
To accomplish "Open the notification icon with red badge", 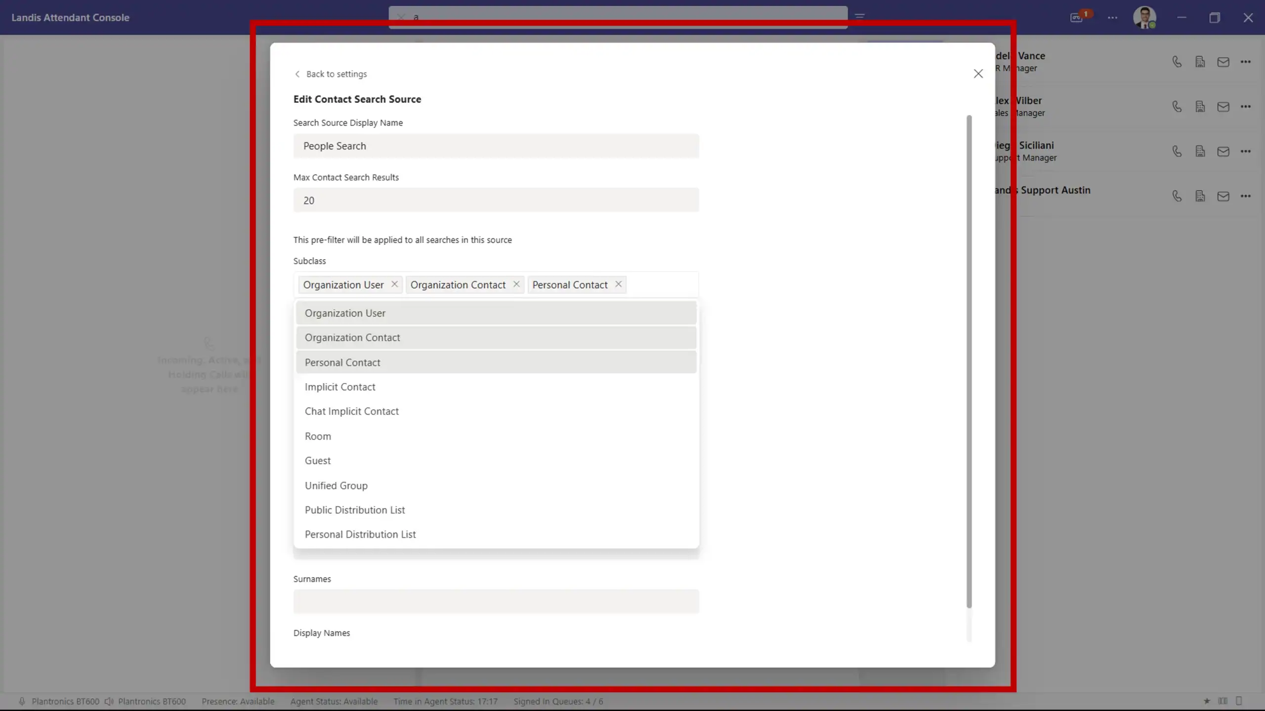I will tap(1077, 17).
